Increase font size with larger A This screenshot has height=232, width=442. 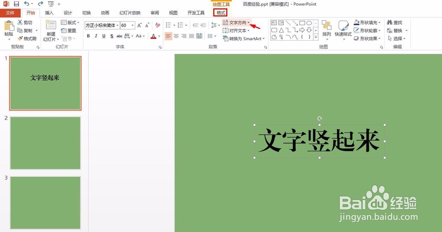(139, 25)
